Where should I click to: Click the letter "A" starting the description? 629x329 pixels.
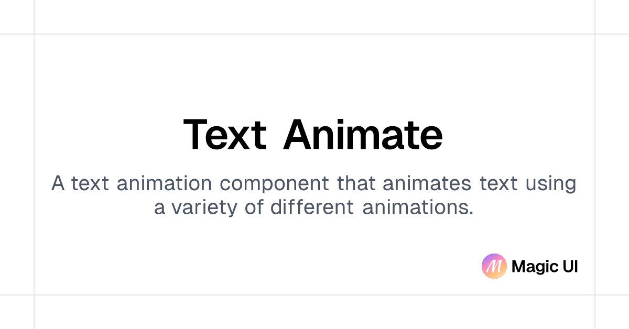pos(58,183)
